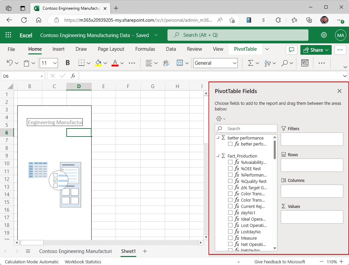The image size is (349, 265).
Task: Click Give Feedback to Microsoft link
Action: (279, 262)
